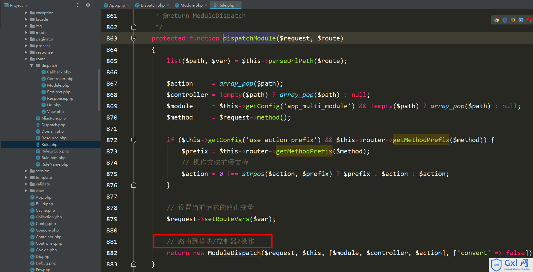
Task: Open in Chrome browser icon
Action: (x=497, y=20)
